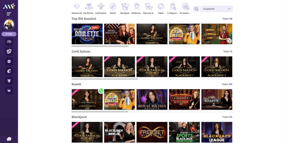Open Cash Collect Roulette in Rulett row
The image size is (286, 143).
pos(120,99)
